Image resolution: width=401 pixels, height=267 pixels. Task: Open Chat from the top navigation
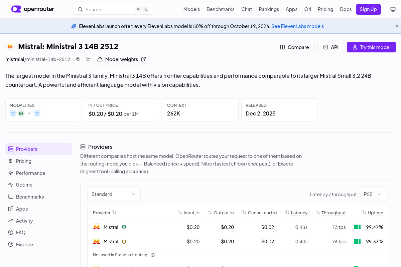pyautogui.click(x=247, y=9)
